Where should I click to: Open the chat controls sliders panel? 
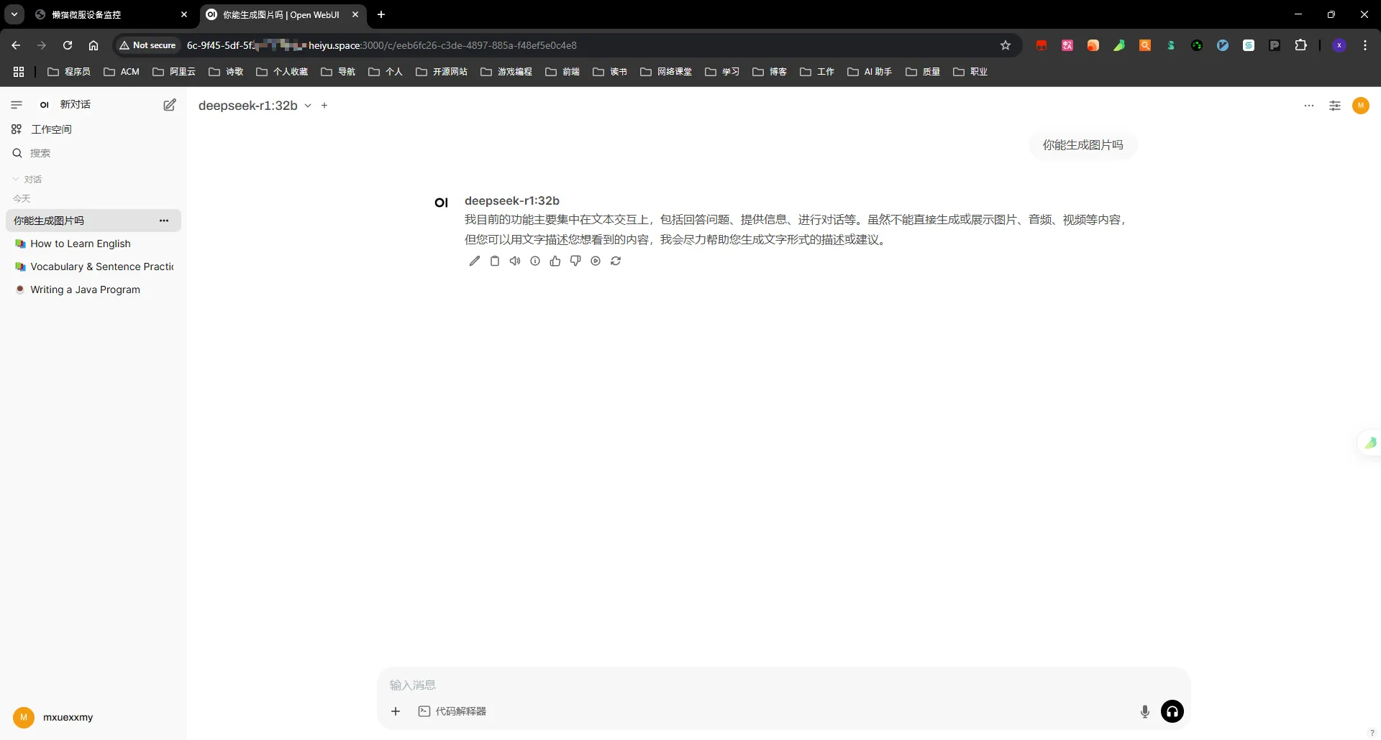(1335, 106)
